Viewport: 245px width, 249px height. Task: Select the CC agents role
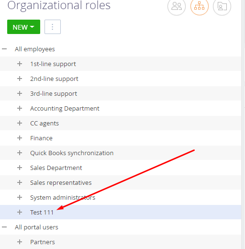click(x=45, y=124)
